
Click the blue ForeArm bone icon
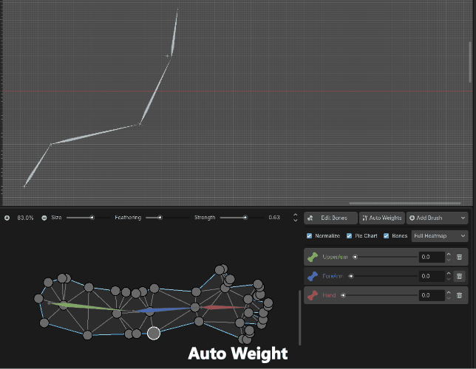click(x=313, y=276)
